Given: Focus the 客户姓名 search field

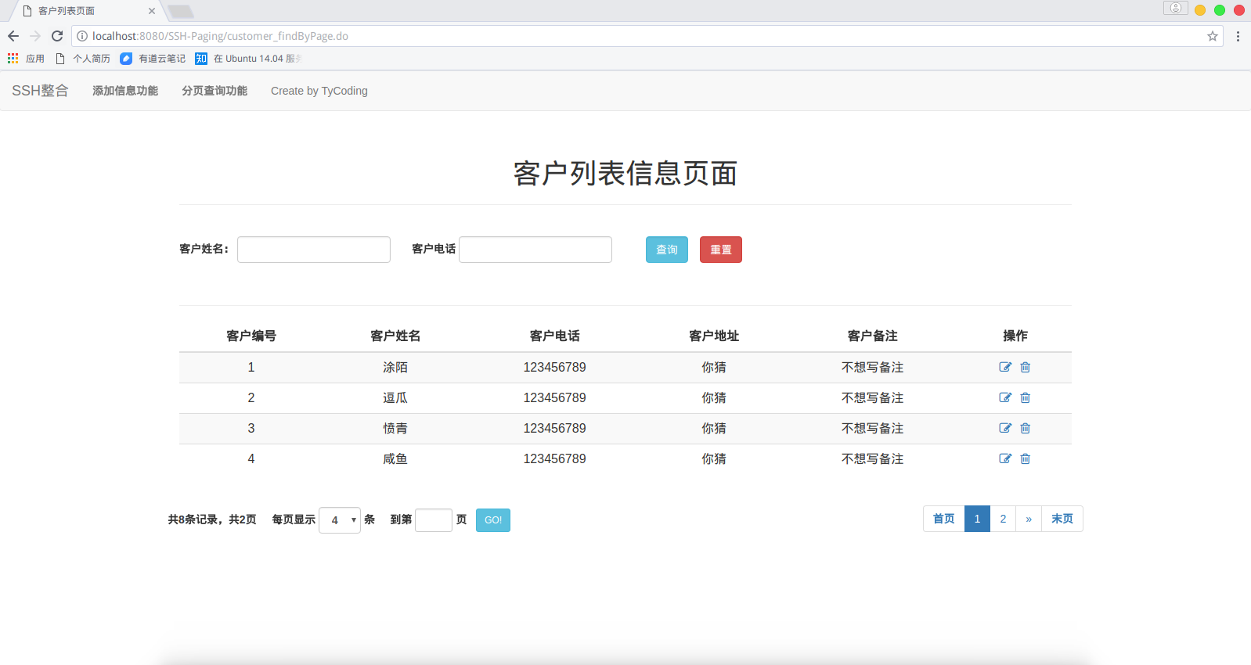Looking at the screenshot, I should (x=314, y=250).
